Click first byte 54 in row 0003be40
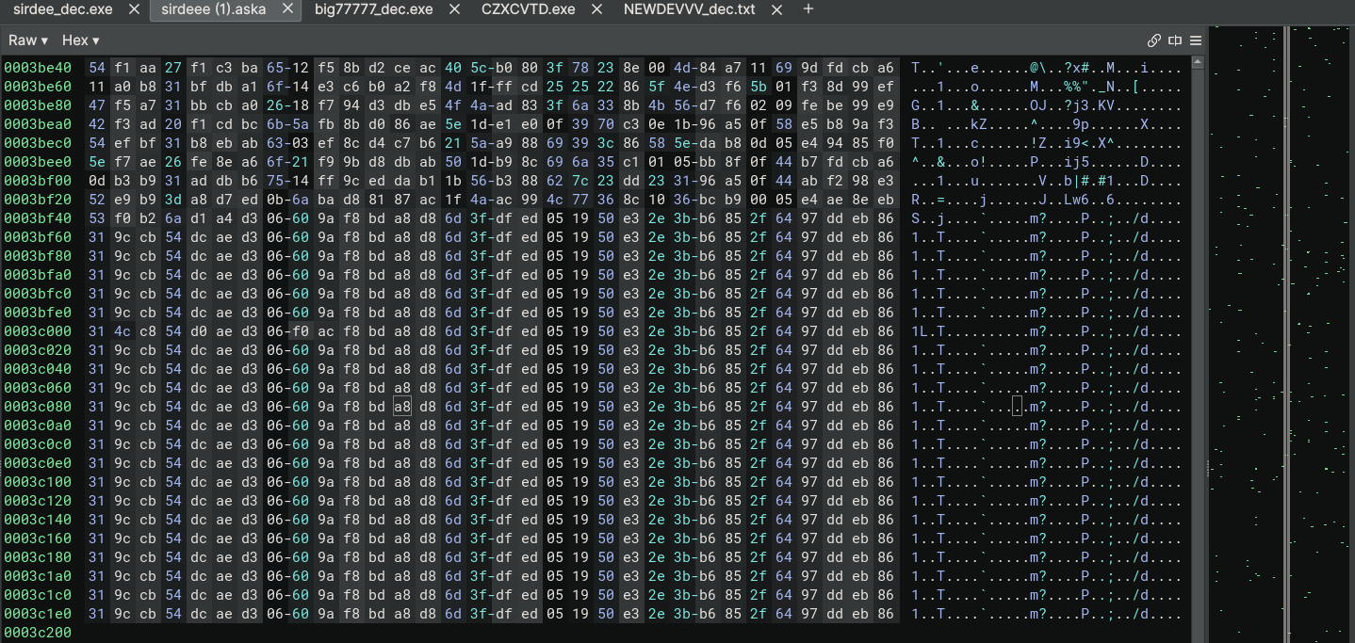 97,68
